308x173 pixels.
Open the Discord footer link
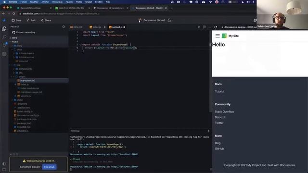click(219, 117)
